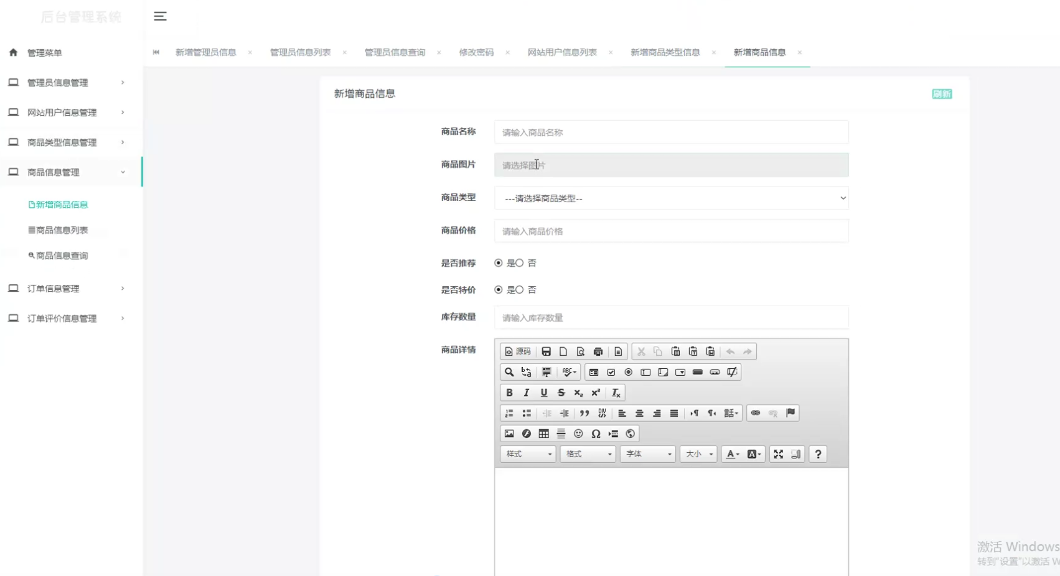
Task: Select 是 for 是否推荐
Action: click(x=499, y=263)
